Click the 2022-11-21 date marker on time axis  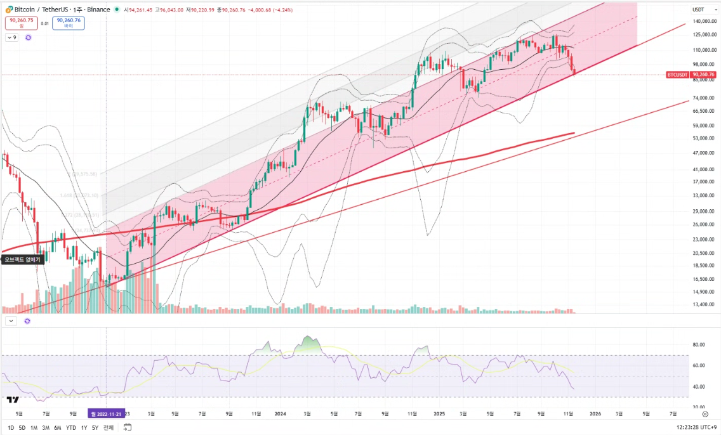(x=106, y=414)
